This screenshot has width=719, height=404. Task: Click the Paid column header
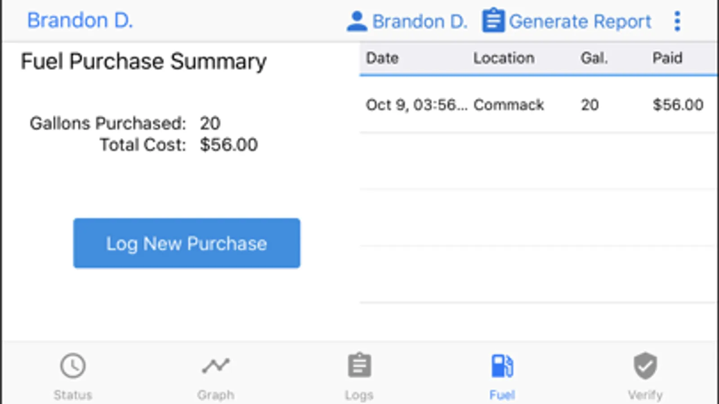(x=667, y=58)
